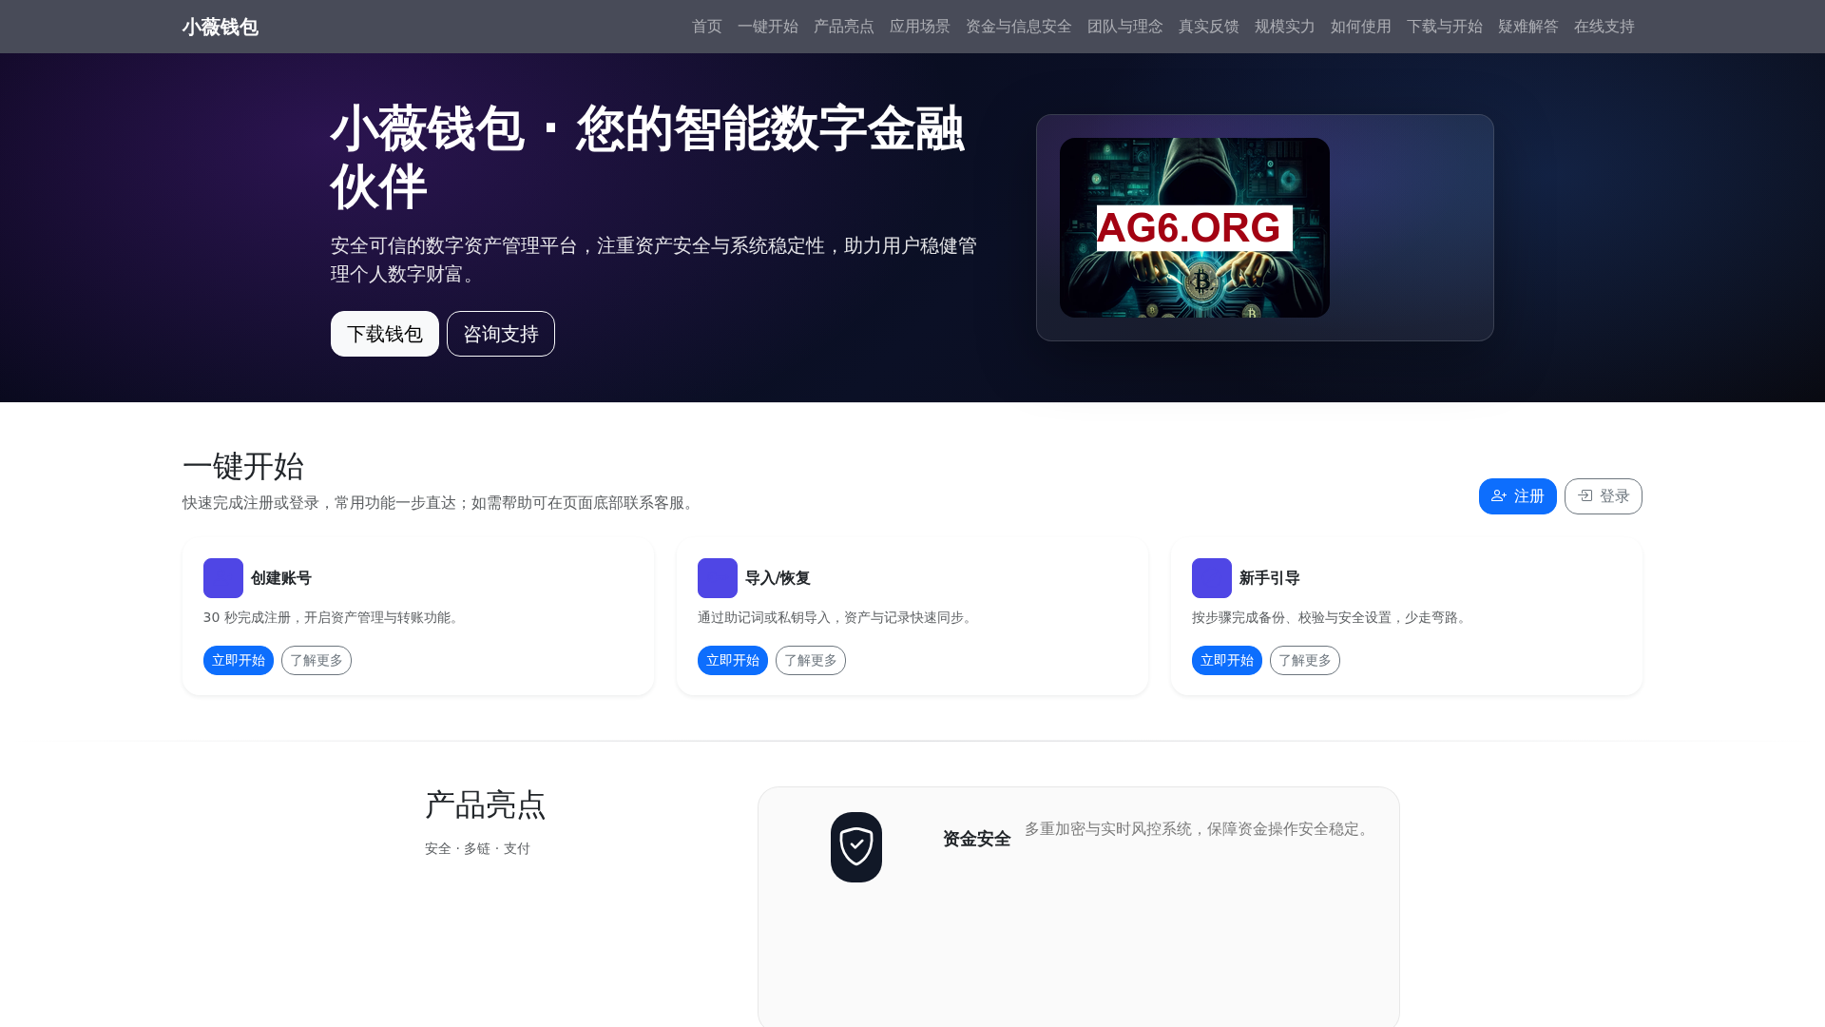This screenshot has width=1825, height=1027.
Task: Open 产品亮点 navigation link
Action: click(843, 27)
